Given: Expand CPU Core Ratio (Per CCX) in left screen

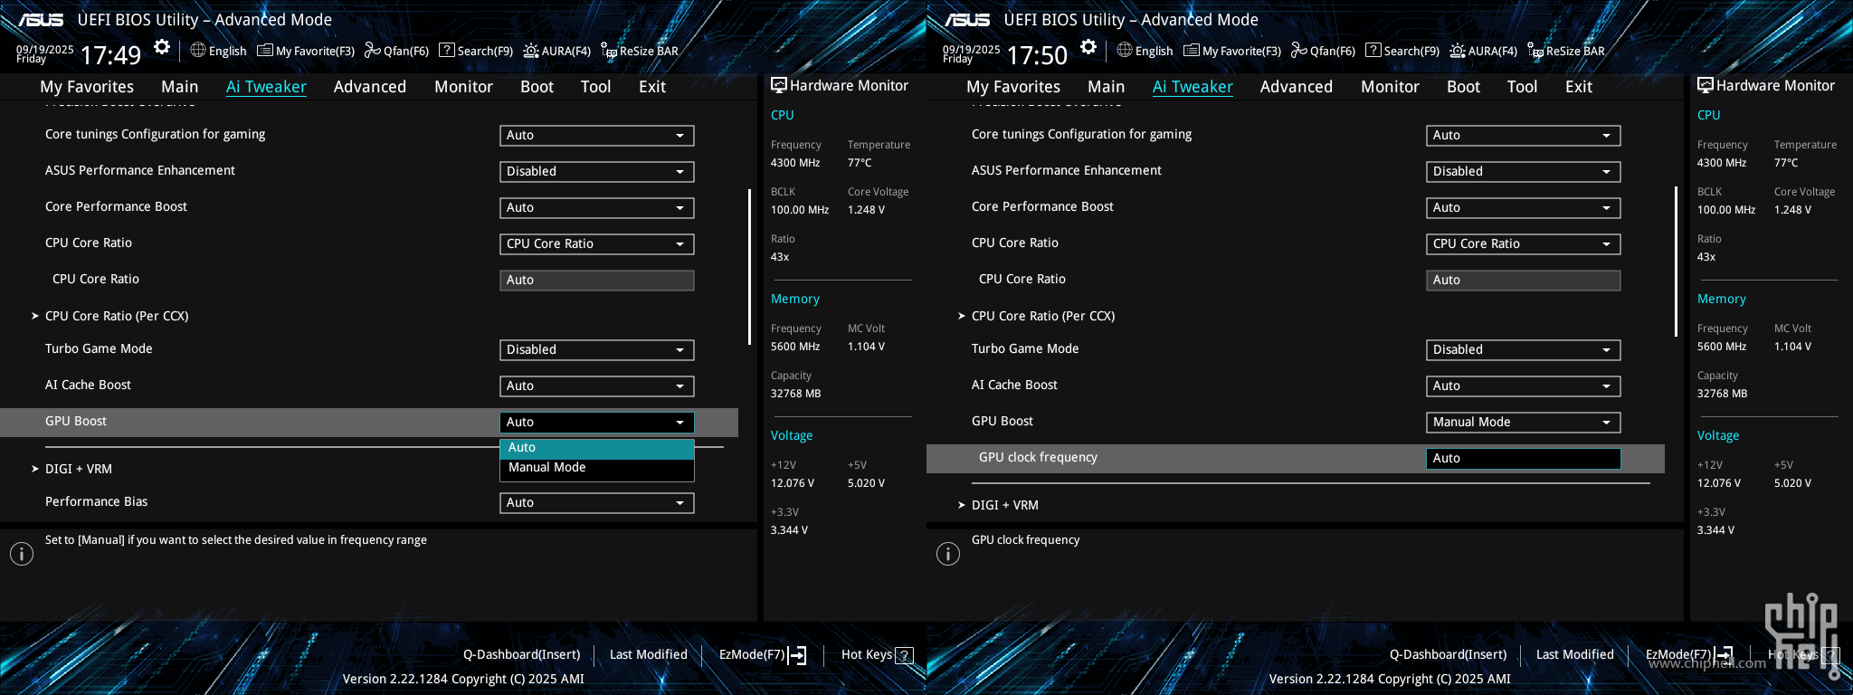Looking at the screenshot, I should tap(117, 316).
